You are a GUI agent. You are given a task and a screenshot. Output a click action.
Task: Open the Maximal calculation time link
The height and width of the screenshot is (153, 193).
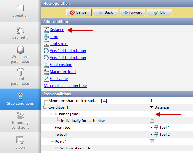[65, 86]
